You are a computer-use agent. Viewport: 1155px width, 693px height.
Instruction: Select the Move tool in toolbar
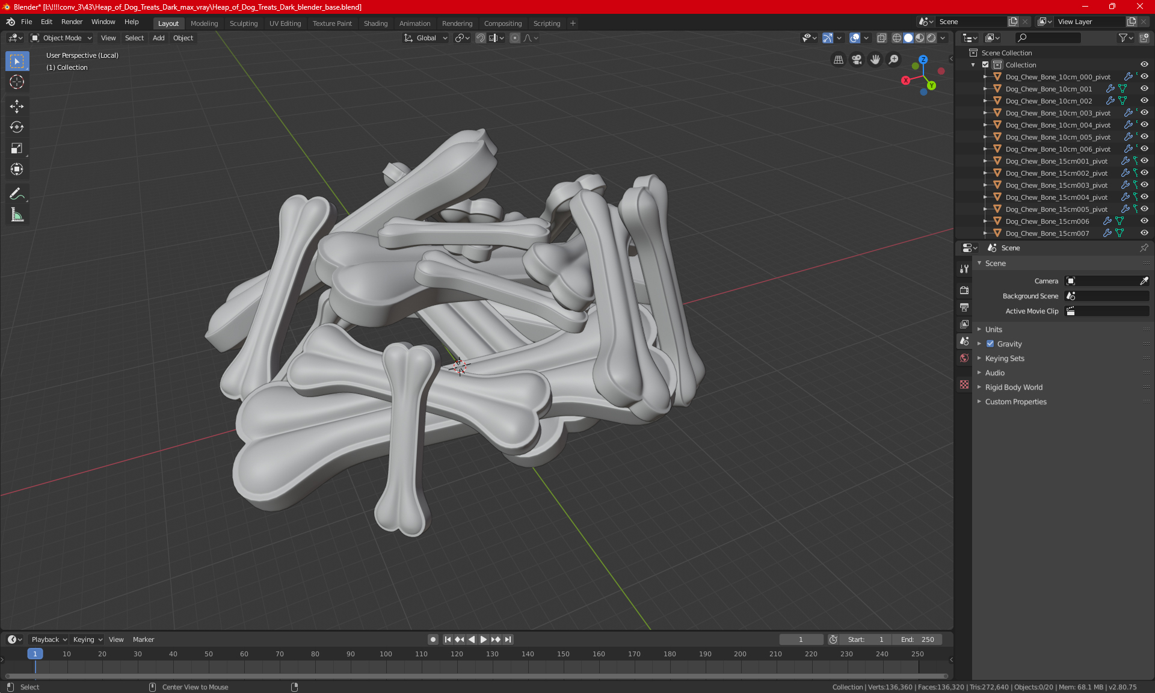[x=17, y=106]
